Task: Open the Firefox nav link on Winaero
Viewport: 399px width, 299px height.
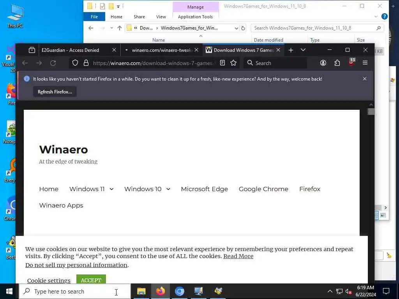Action: pos(310,189)
